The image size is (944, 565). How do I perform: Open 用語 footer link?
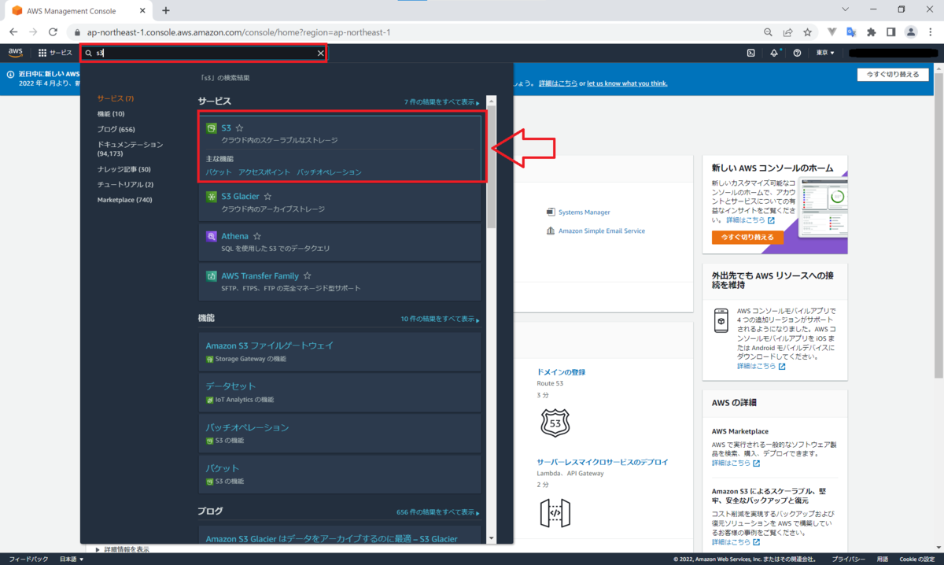[x=883, y=559]
